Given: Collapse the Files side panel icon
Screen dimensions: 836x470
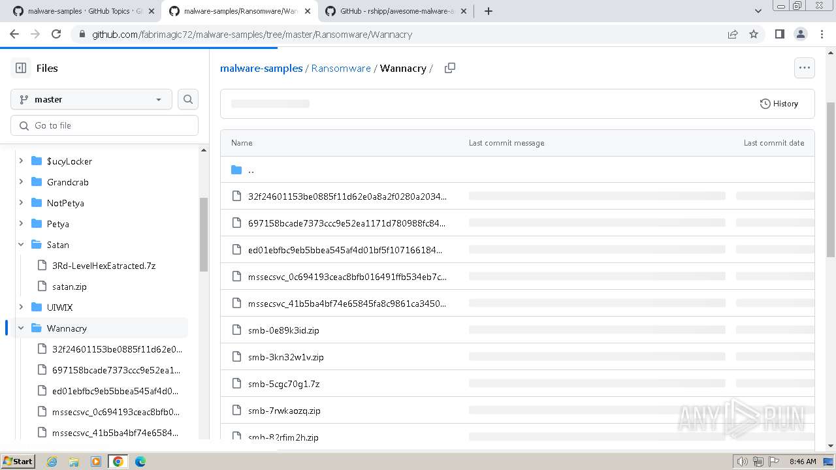Looking at the screenshot, I should [x=21, y=68].
